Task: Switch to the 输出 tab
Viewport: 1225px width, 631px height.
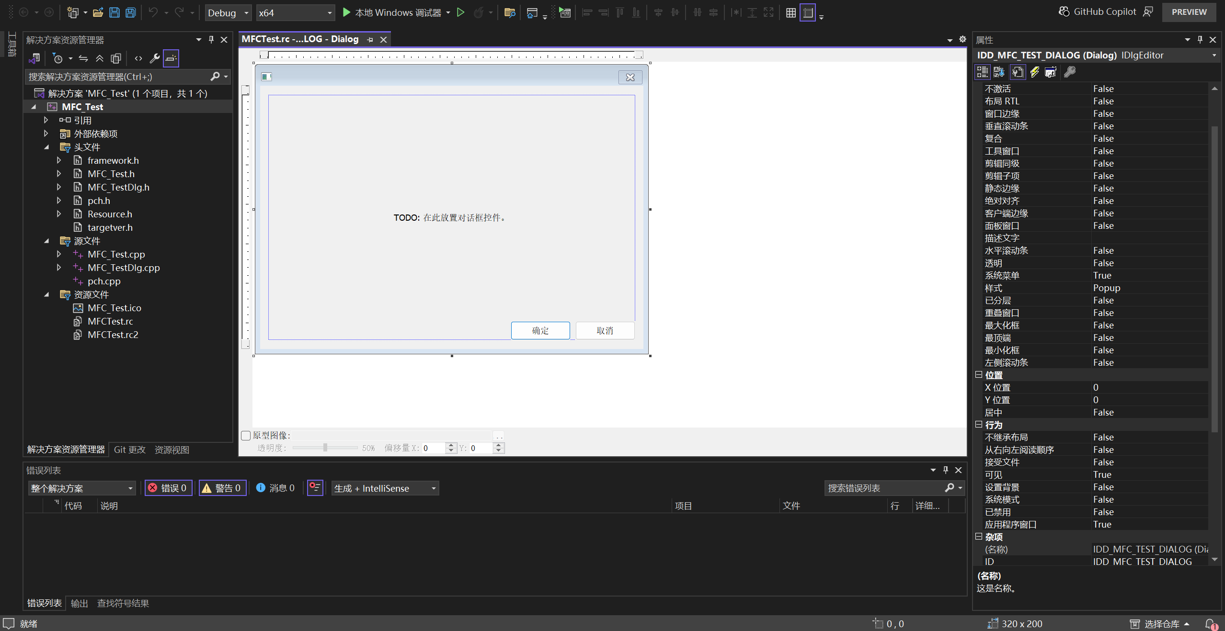Action: coord(79,603)
